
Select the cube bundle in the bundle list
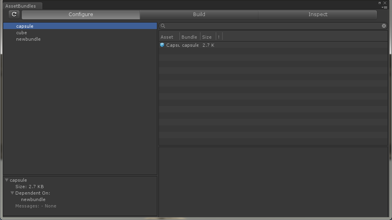click(x=21, y=33)
